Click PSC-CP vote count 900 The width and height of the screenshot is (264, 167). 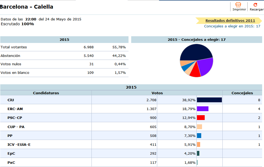[153, 118]
